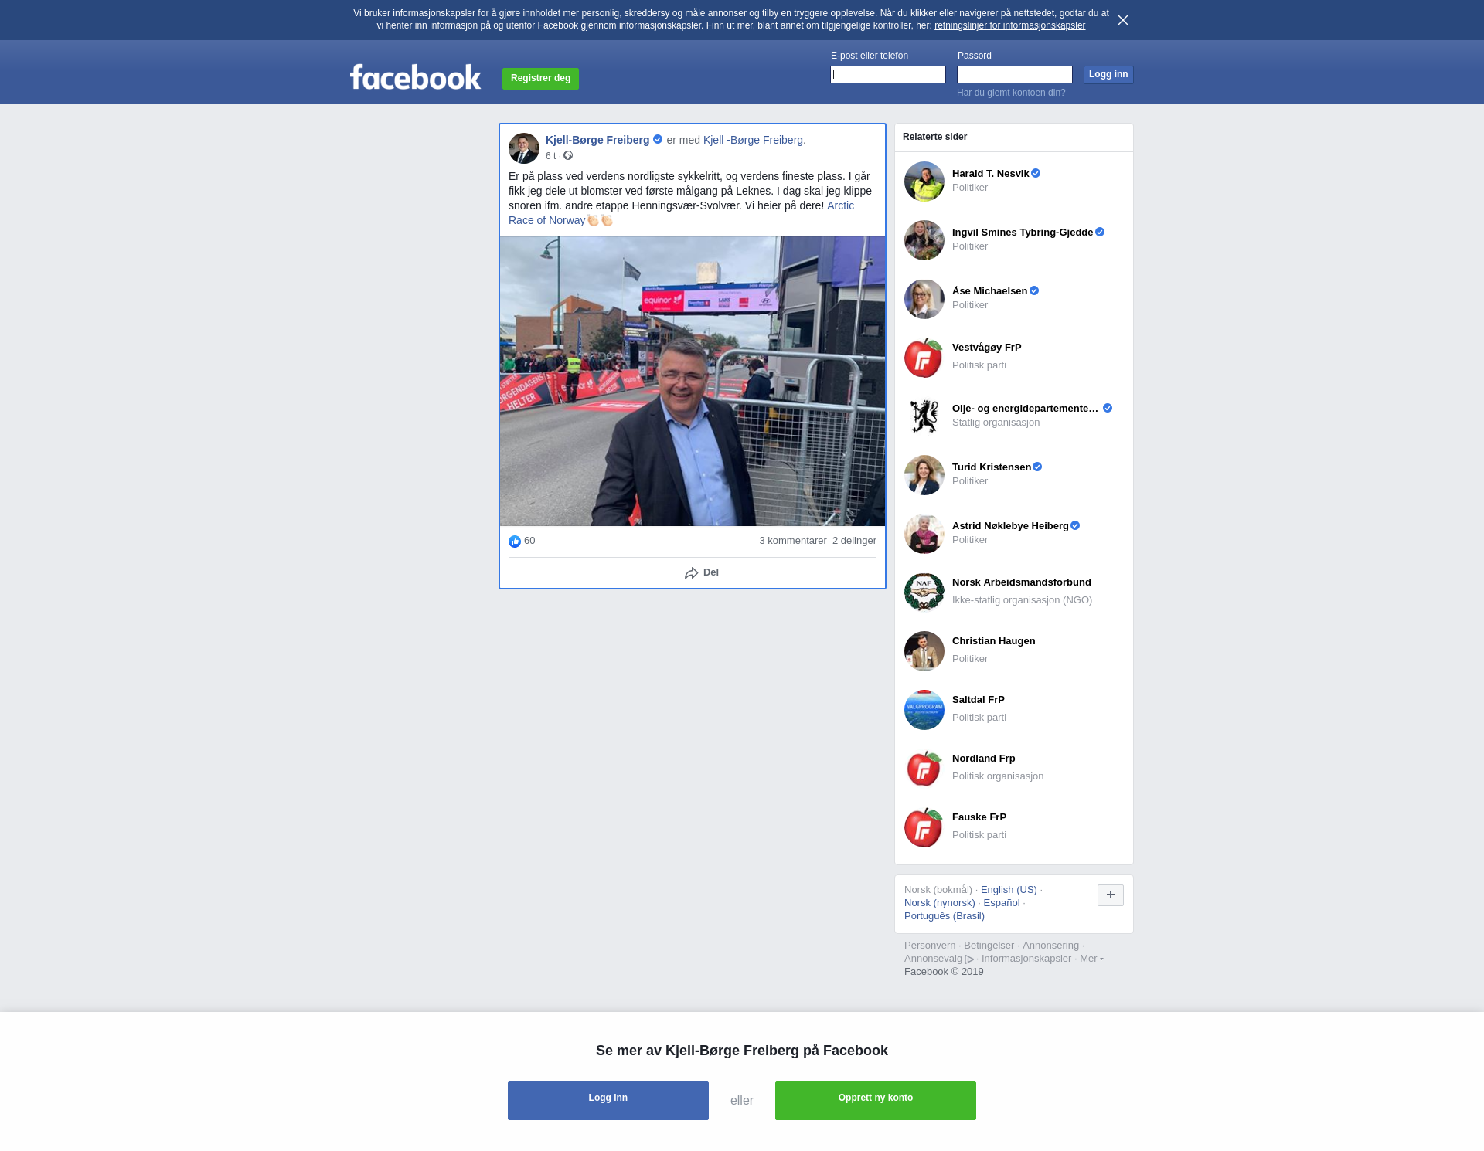
Task: Click the 6 t post timestamp
Action: tap(550, 156)
